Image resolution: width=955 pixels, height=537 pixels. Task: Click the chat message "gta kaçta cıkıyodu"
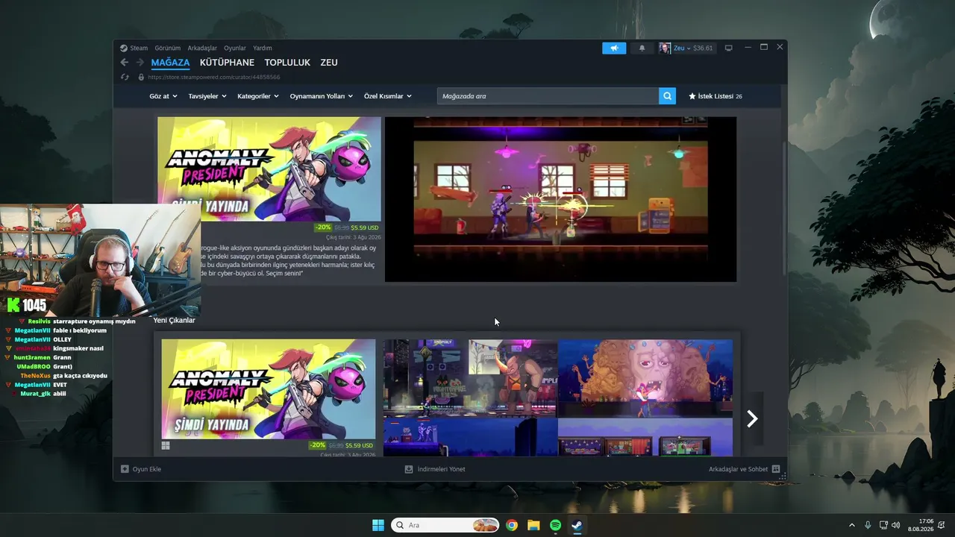(80, 375)
